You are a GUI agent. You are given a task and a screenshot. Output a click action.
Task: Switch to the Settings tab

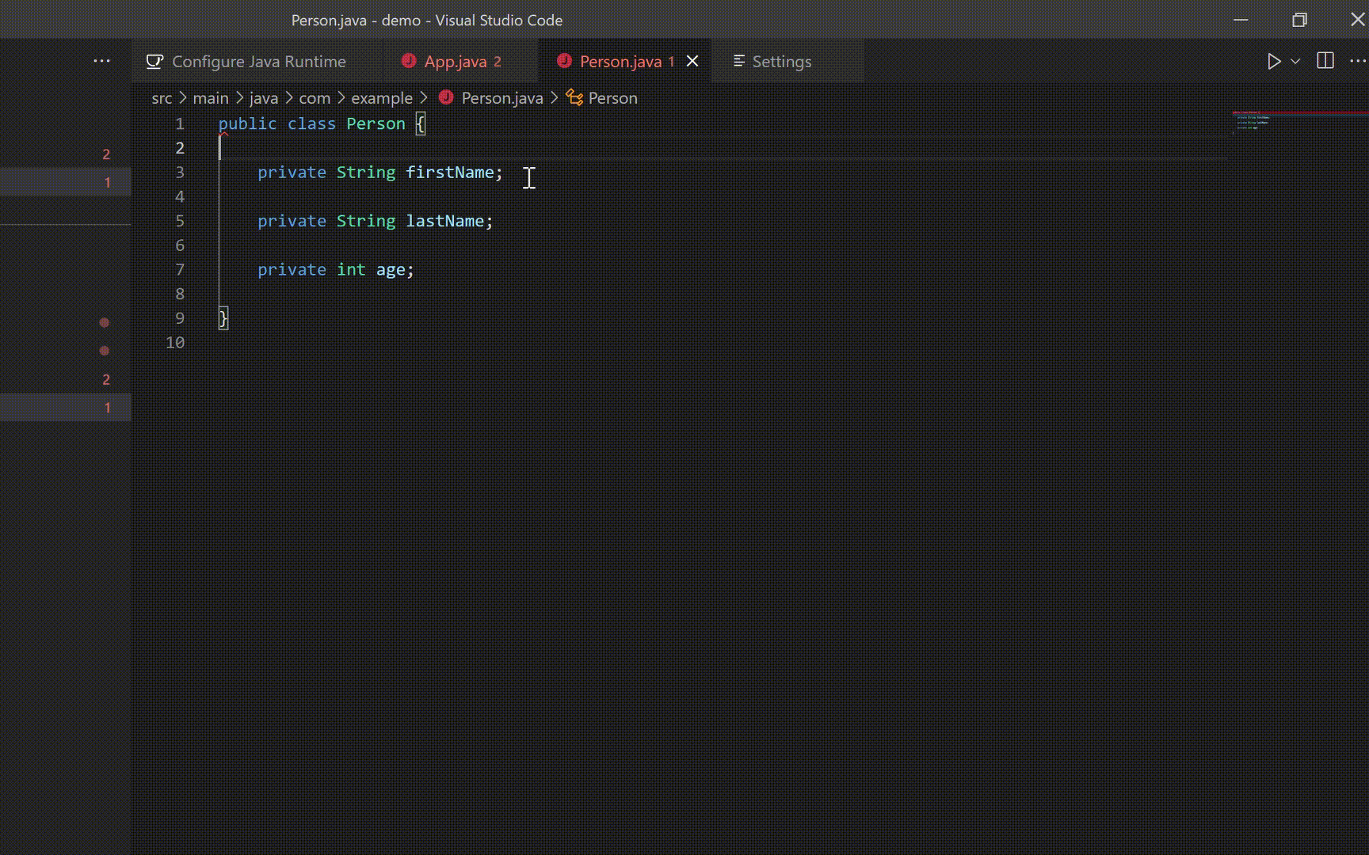tap(781, 62)
